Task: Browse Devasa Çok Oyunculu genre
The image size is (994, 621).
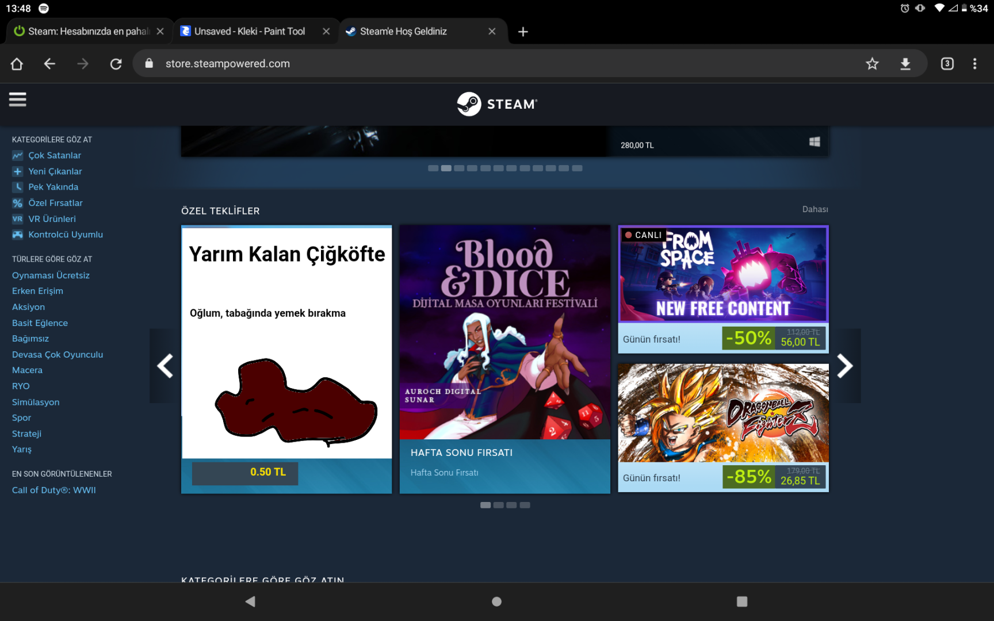Action: pos(58,355)
